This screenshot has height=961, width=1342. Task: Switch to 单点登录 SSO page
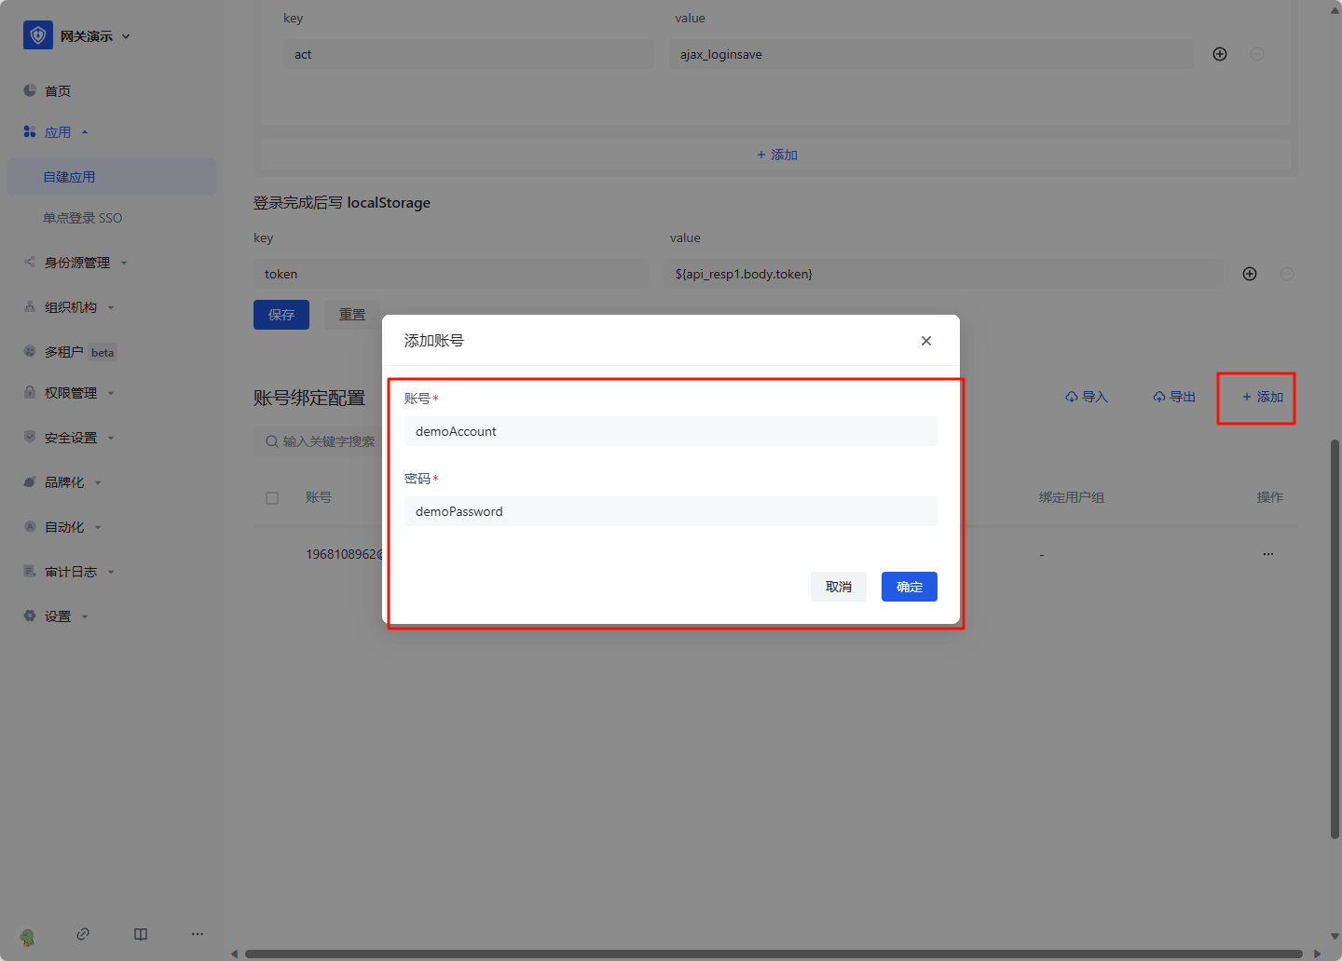tap(83, 217)
